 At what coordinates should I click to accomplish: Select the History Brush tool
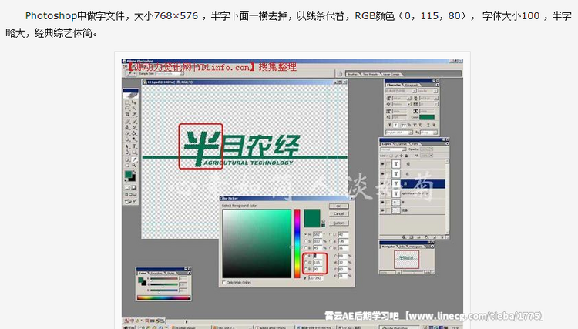point(134,127)
